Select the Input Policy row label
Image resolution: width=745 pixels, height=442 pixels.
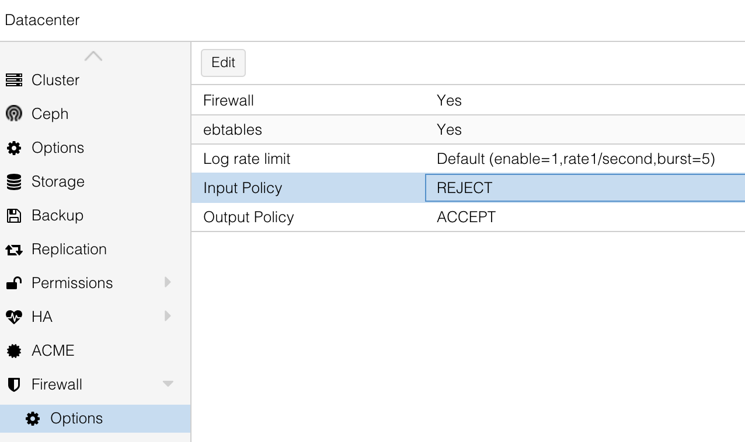click(x=242, y=188)
